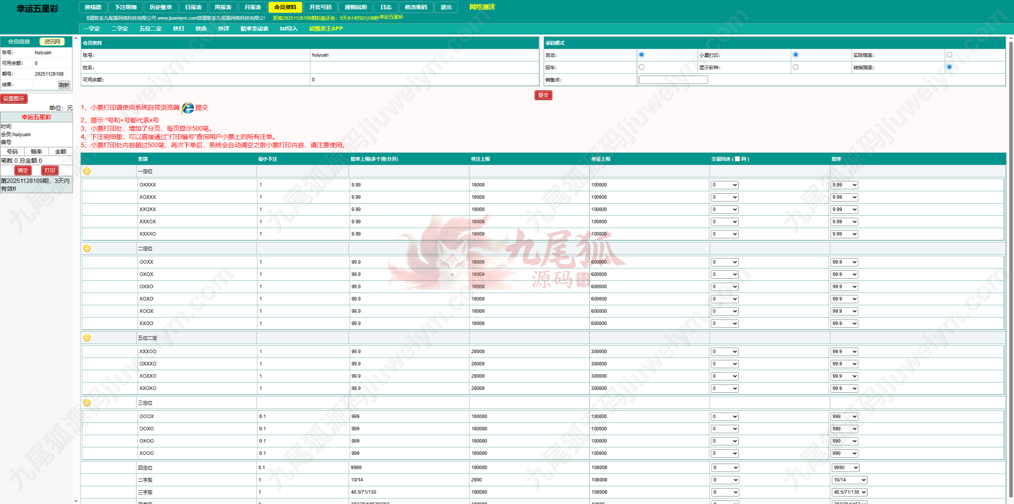Collapse the 五位二定 group icon
Viewport: 1014px width, 504px height.
87,338
